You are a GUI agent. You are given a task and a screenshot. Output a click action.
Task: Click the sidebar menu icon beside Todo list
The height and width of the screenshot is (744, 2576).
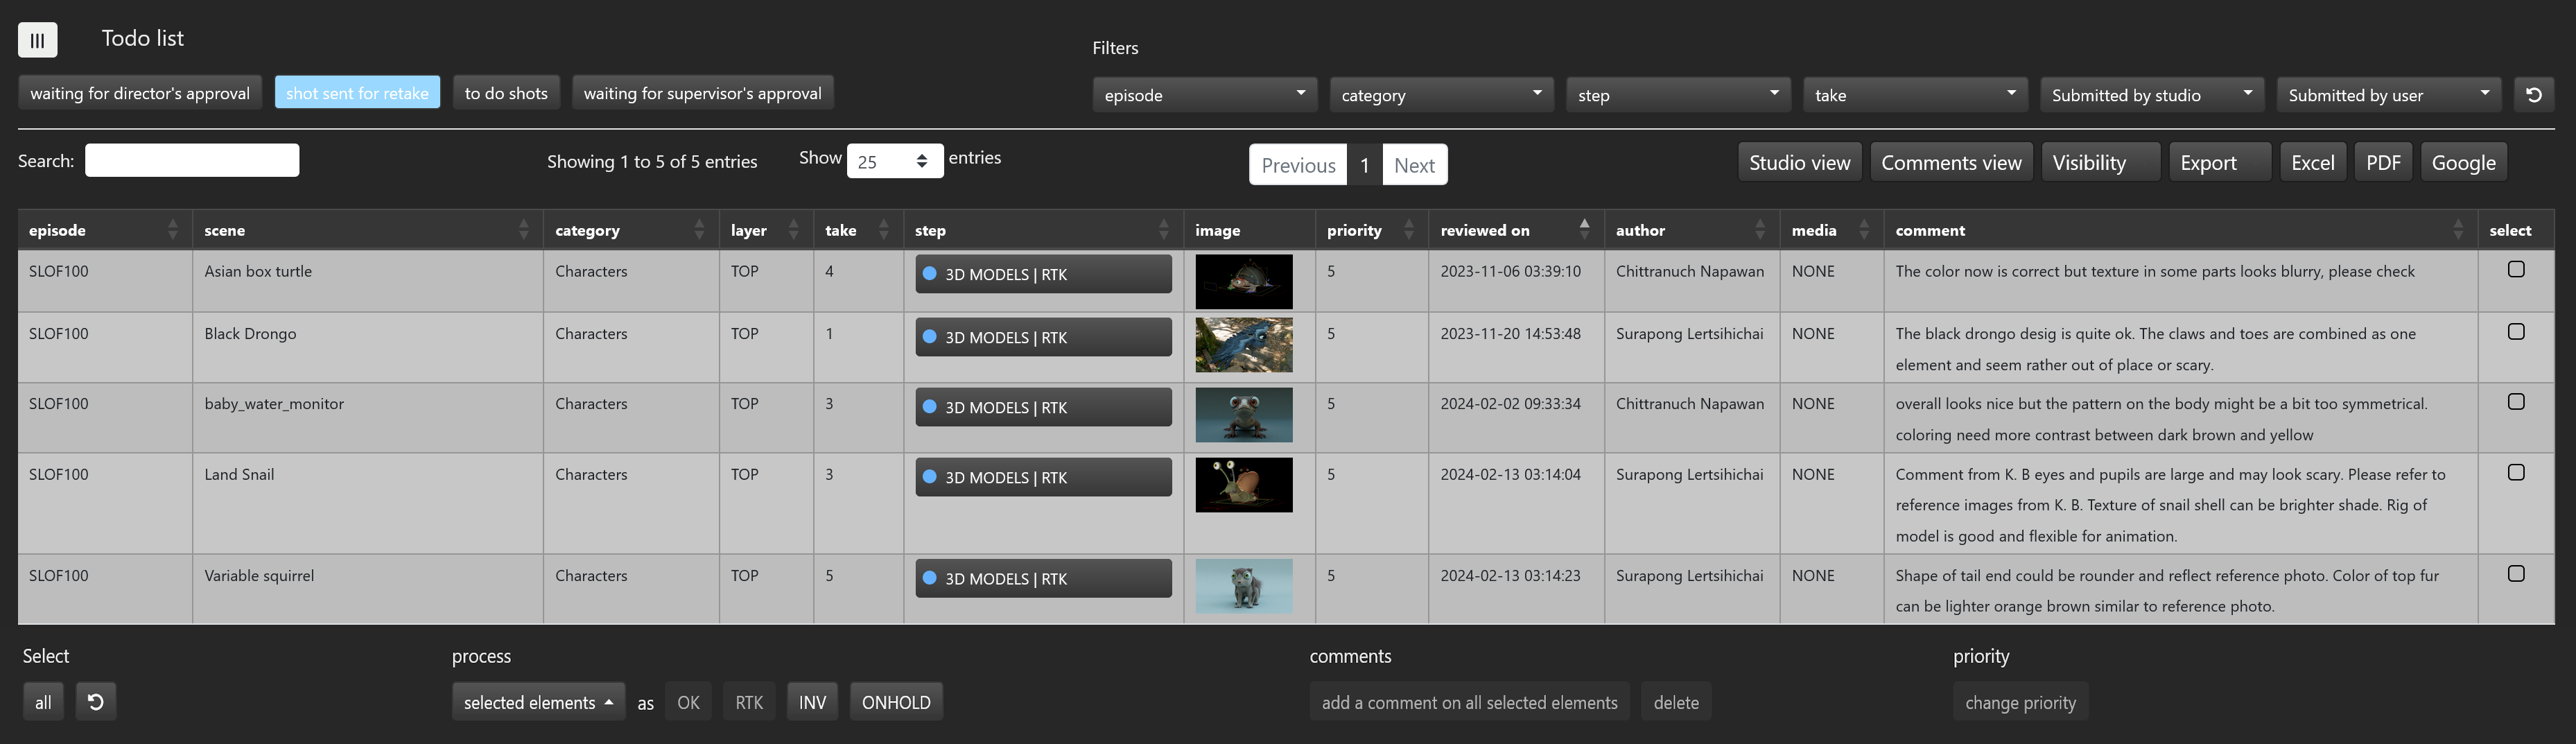[37, 40]
